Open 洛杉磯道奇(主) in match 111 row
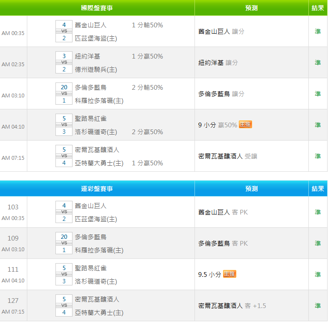This screenshot has width=328, height=323. click(96, 281)
